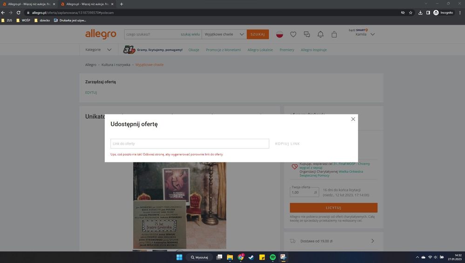Open the 'Drukarka jest używ...' bookmark
The height and width of the screenshot is (263, 465).
coord(70,20)
